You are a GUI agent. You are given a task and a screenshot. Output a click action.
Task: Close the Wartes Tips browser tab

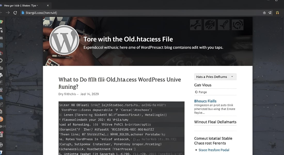click(x=48, y=5)
